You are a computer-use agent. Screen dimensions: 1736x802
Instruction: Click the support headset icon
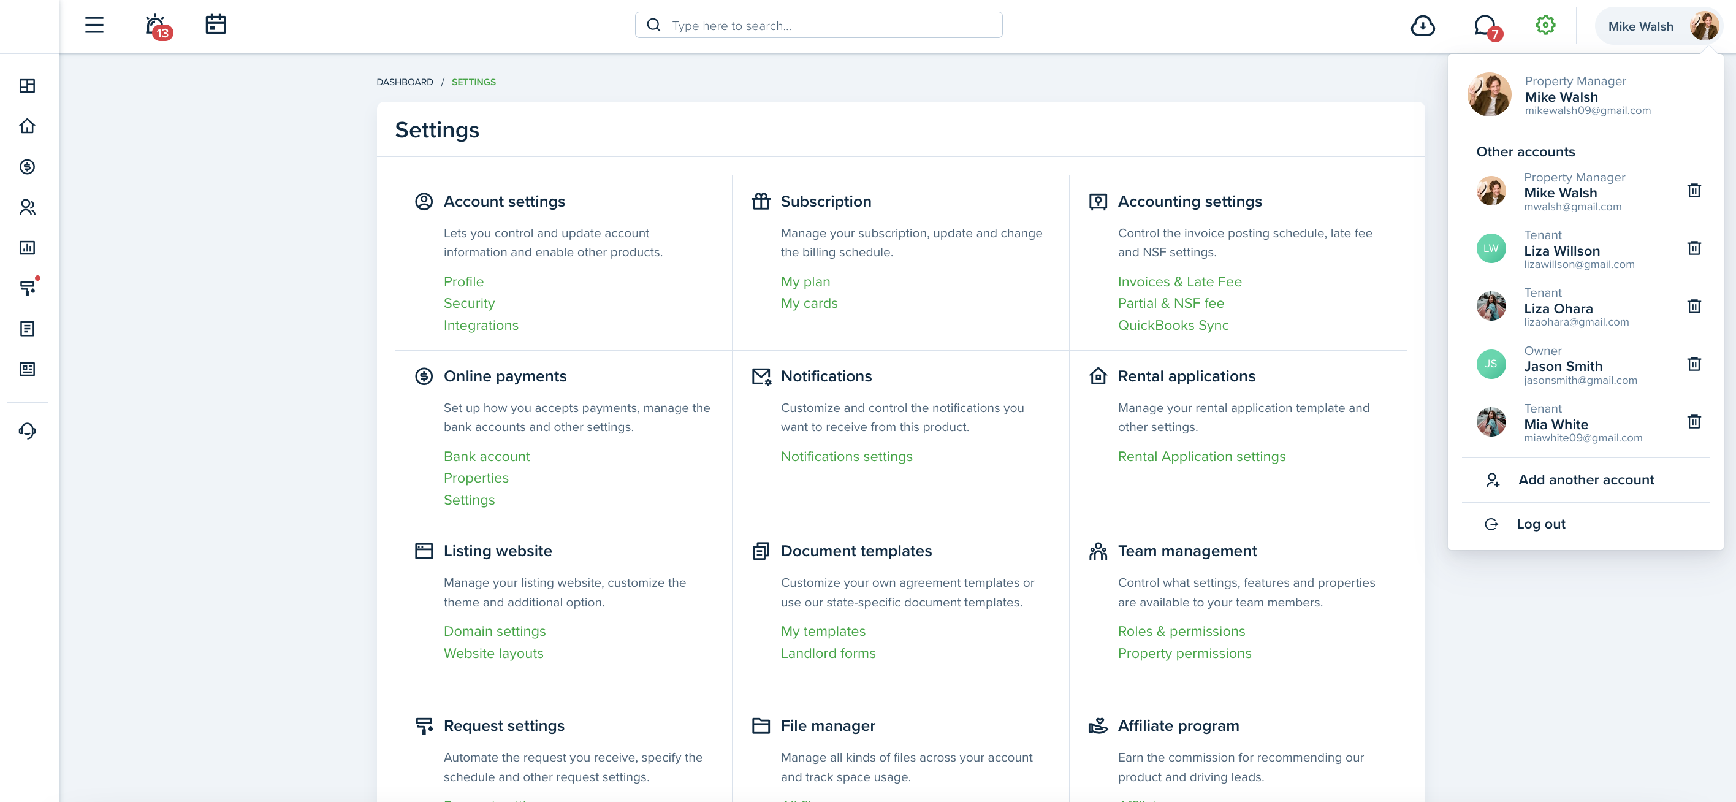pos(27,430)
